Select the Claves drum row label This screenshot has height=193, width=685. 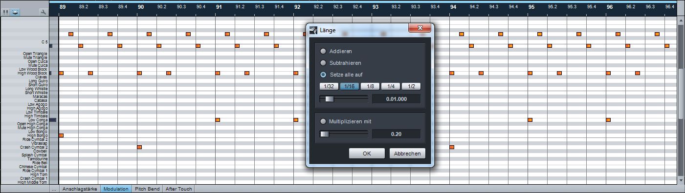click(41, 77)
